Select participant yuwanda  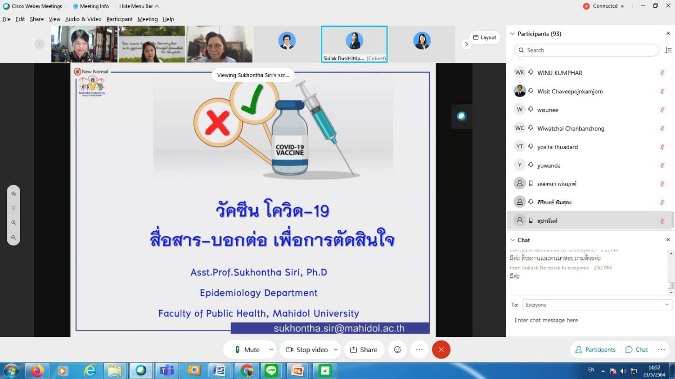tap(589, 165)
